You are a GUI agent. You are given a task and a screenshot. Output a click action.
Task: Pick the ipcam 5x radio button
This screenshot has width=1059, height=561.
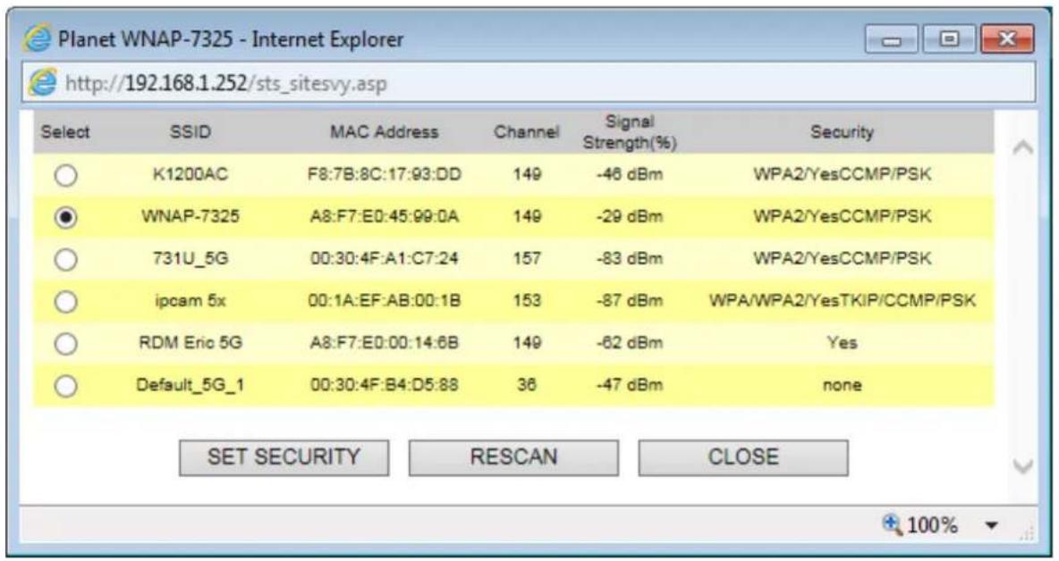pos(65,302)
